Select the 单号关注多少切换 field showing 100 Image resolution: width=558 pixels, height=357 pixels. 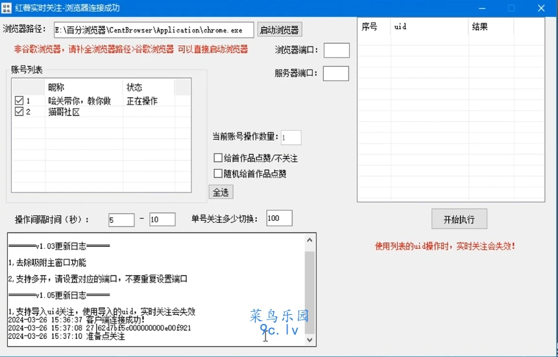[x=278, y=218]
